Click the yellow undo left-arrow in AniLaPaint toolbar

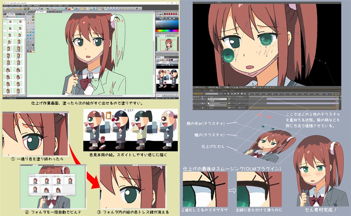tap(32, 9)
